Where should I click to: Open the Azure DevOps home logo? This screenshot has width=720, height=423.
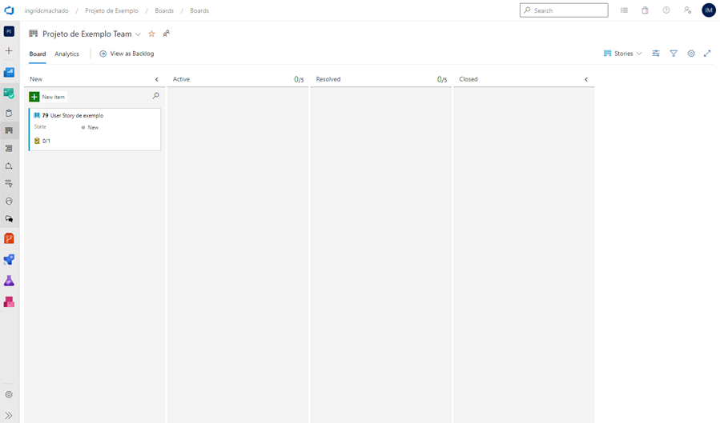coord(9,10)
